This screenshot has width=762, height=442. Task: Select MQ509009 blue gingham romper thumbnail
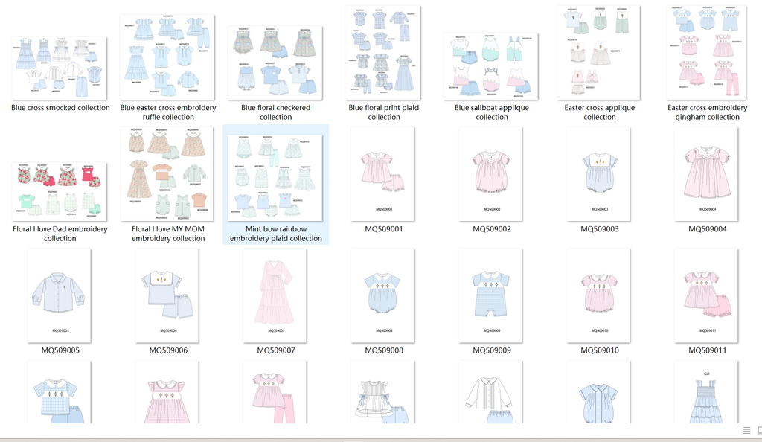tap(491, 295)
